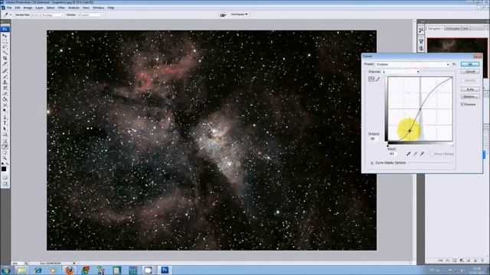Open the Sample Size dropdown

coord(47,15)
